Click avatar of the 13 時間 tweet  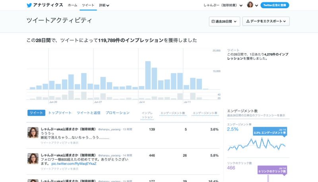click(x=33, y=133)
